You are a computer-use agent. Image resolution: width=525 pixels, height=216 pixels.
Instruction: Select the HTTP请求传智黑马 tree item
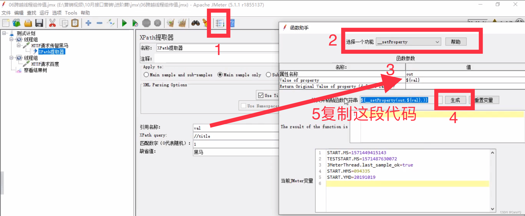coord(50,46)
